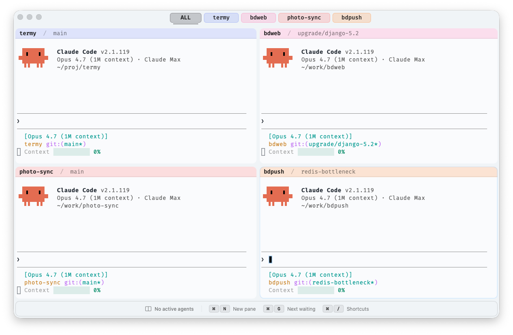
Task: Click the crab mascot in the bdpush pane
Action: pos(277,196)
